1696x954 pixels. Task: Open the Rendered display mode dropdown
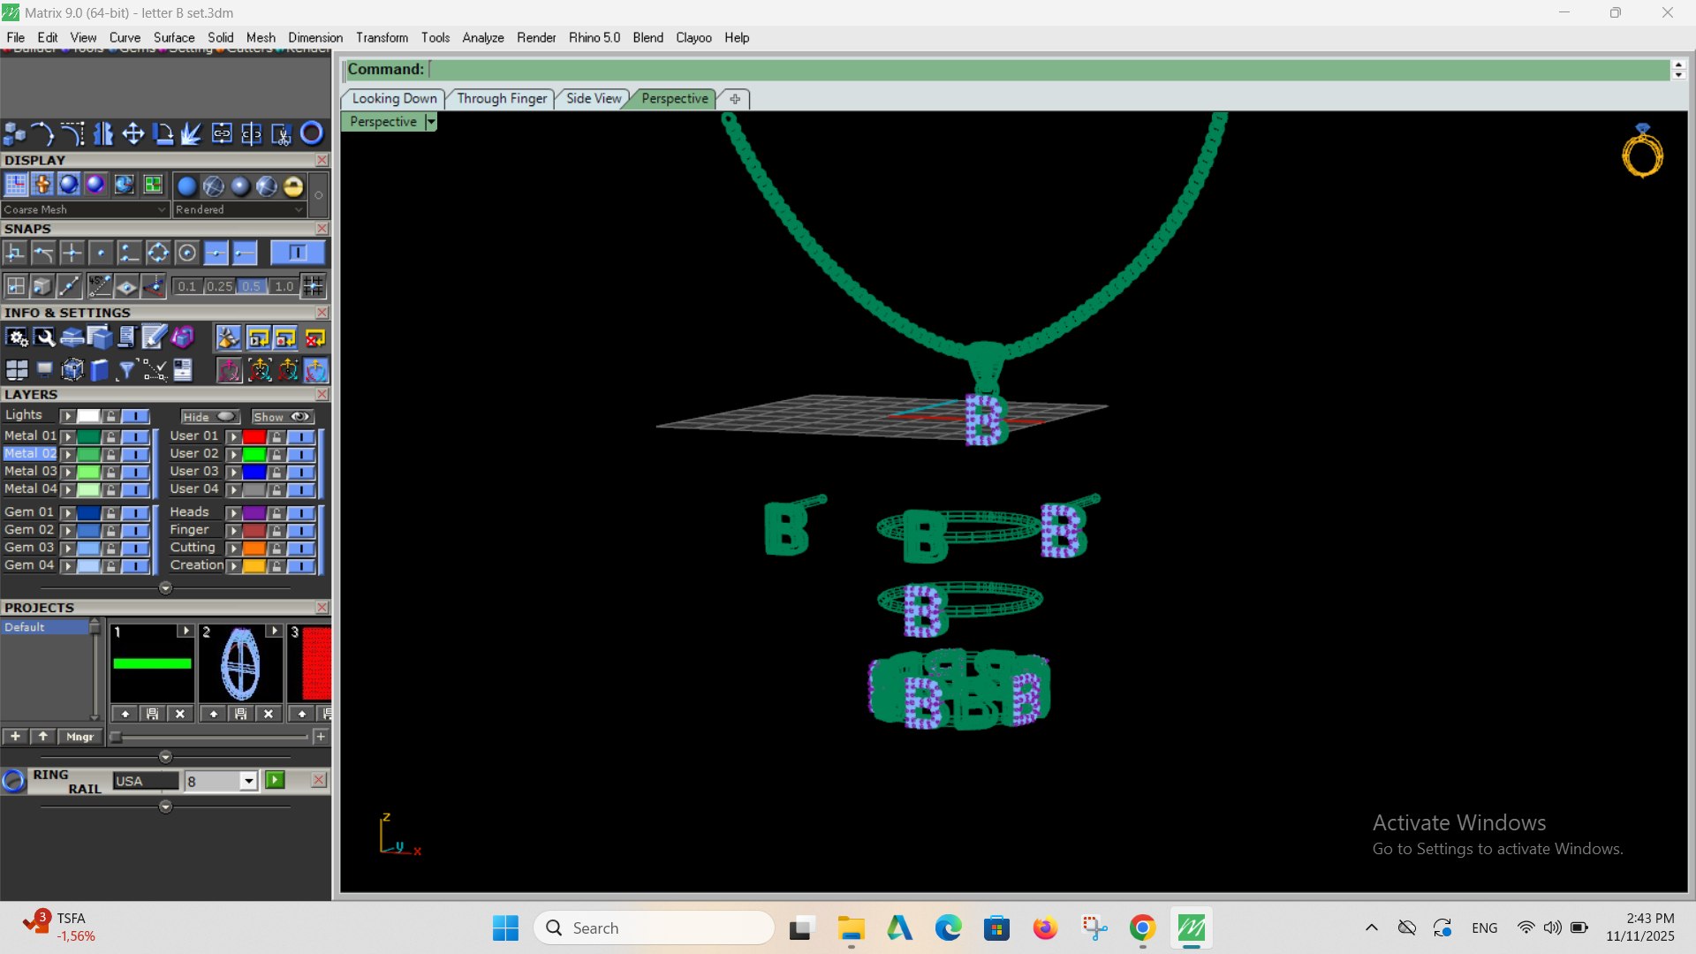point(238,209)
